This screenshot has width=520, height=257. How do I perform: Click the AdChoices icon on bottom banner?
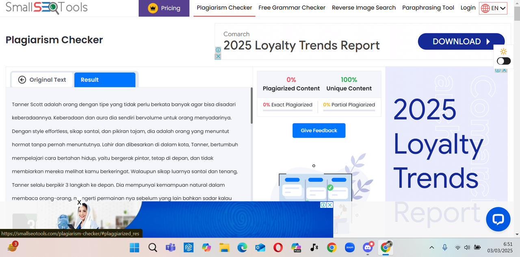323,205
